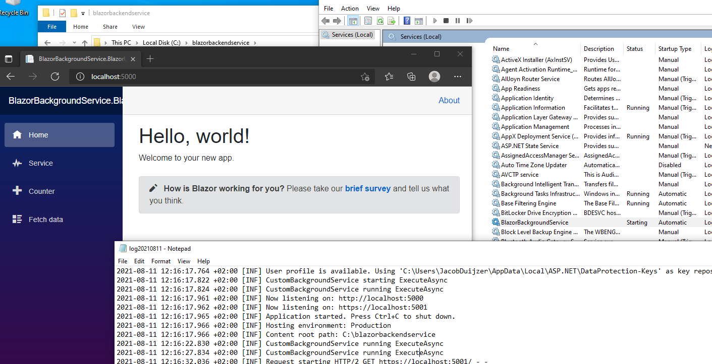Open Services Action menu
Screen dimensions: 712x364
[x=350, y=9]
